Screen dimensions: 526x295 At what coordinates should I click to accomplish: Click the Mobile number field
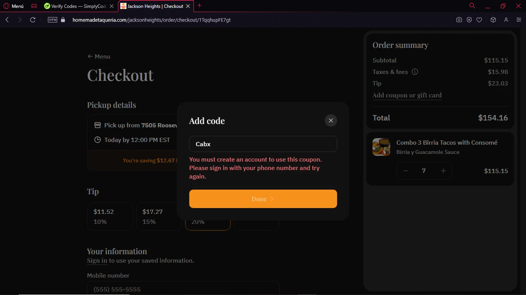[x=183, y=288]
